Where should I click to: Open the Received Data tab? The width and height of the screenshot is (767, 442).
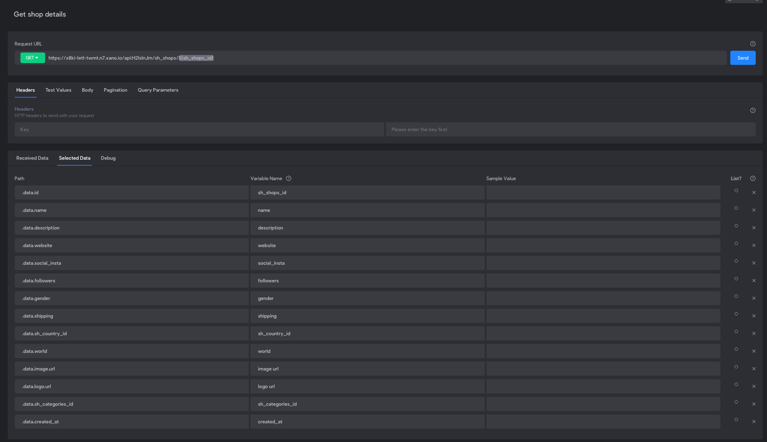click(x=32, y=158)
